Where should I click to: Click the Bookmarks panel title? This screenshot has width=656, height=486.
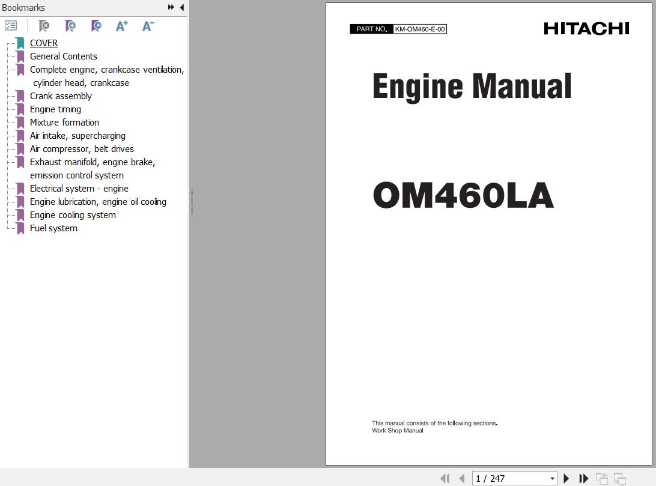23,8
